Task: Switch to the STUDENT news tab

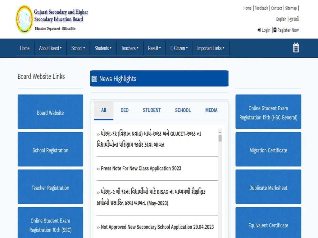Action: (x=152, y=110)
